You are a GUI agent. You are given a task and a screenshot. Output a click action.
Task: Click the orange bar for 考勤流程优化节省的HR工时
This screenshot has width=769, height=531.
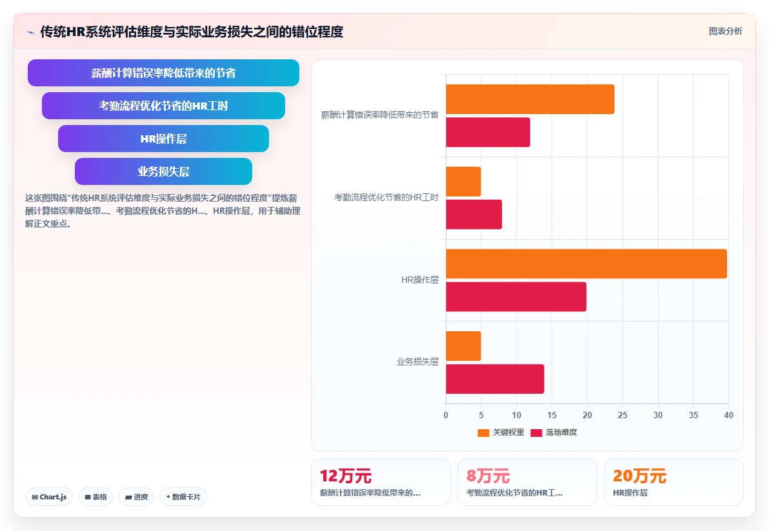(463, 182)
